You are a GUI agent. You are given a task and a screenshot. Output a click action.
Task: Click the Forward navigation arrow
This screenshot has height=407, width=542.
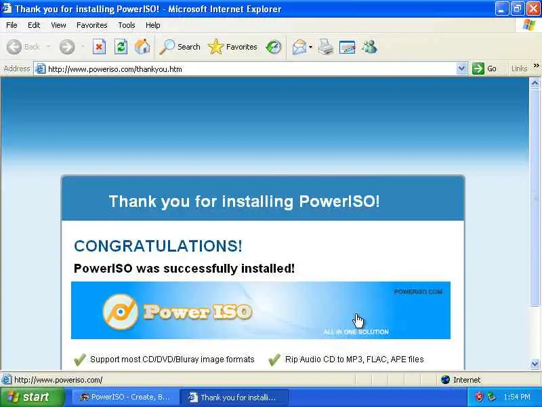point(66,47)
